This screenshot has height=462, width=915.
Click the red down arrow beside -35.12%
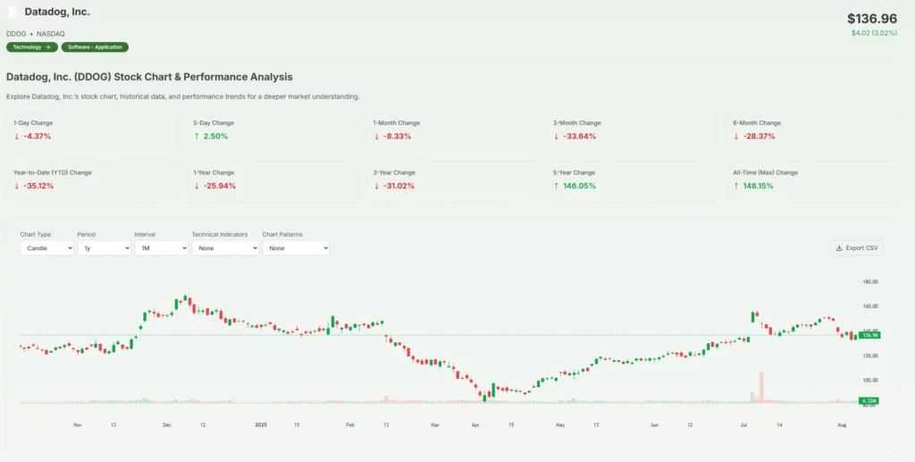pyautogui.click(x=16, y=186)
